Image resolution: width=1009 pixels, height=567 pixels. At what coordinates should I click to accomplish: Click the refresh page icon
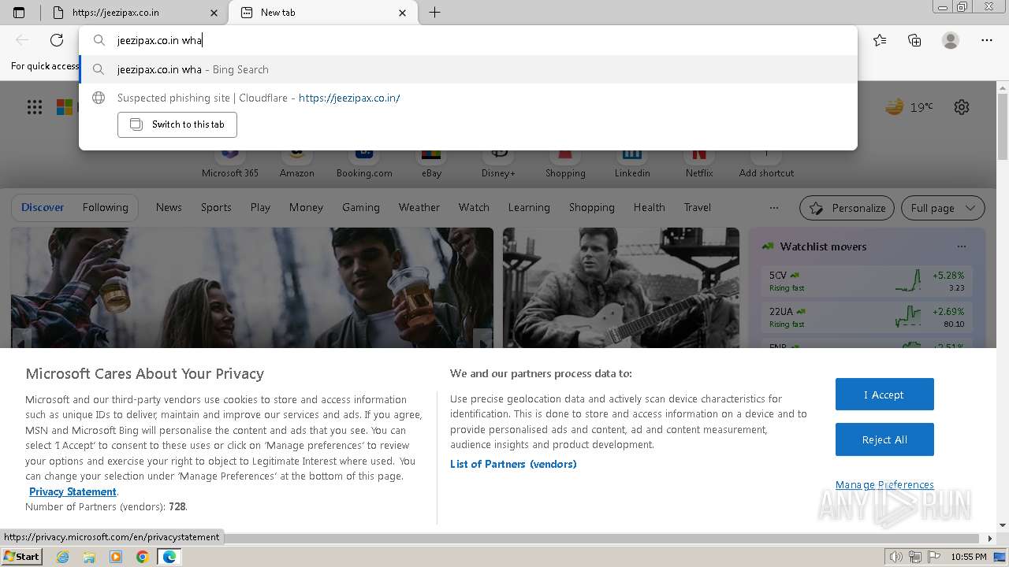(x=57, y=40)
